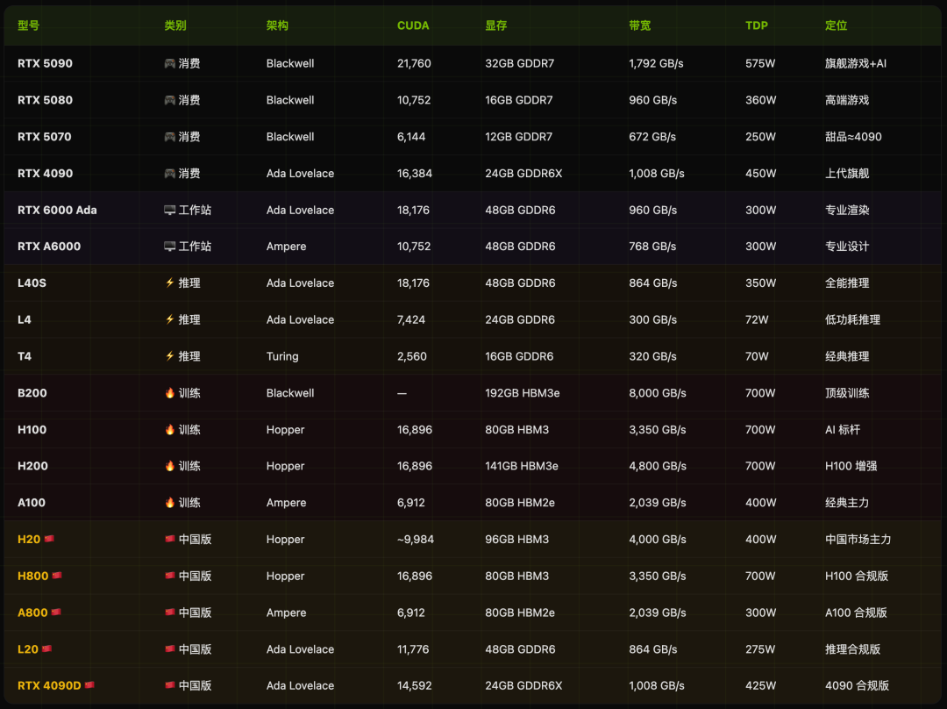Select the RTX 5080 model name
Screen dimensions: 947x709
(x=45, y=100)
